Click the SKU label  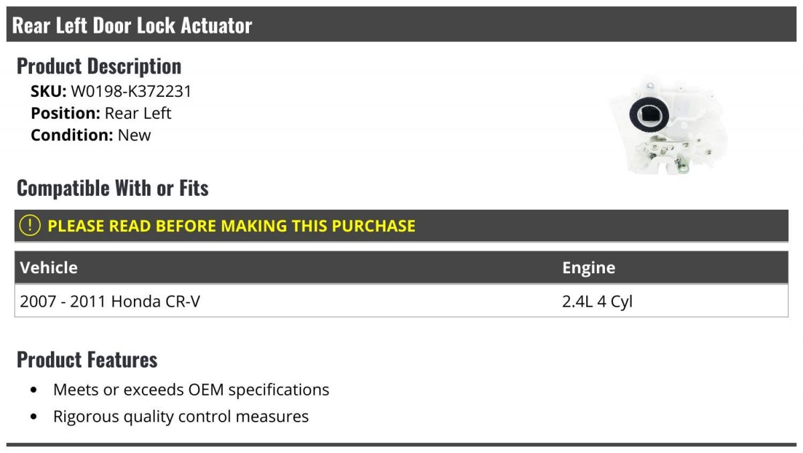49,92
